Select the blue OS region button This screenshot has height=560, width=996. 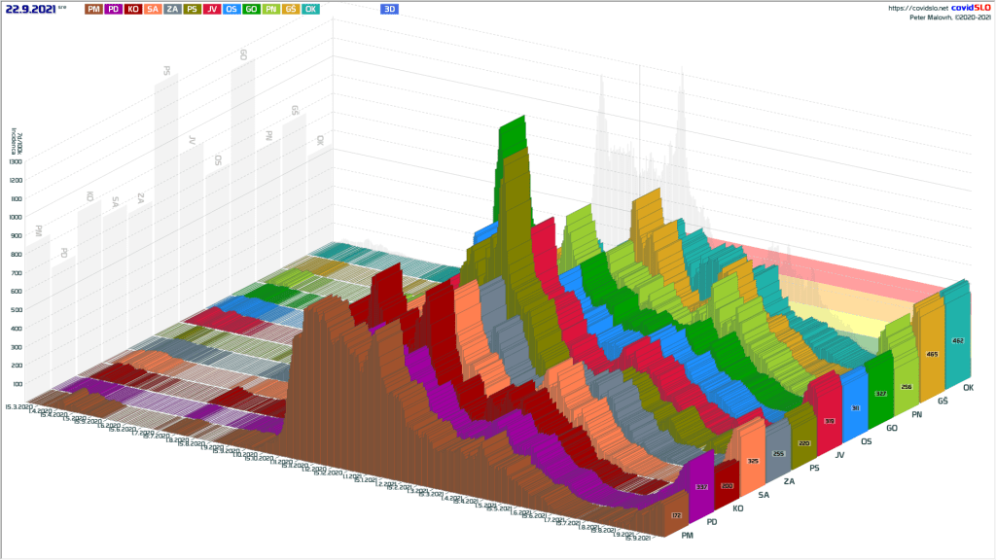(x=231, y=9)
